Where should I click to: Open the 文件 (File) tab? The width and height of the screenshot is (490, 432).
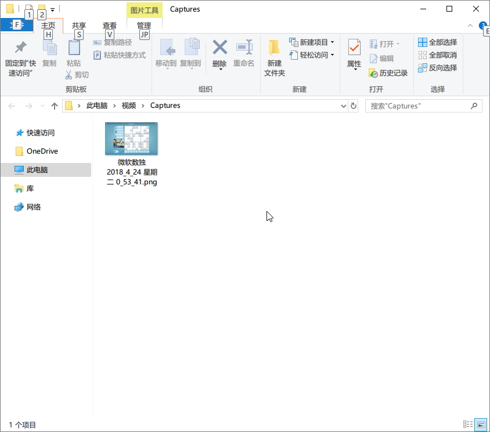(17, 25)
